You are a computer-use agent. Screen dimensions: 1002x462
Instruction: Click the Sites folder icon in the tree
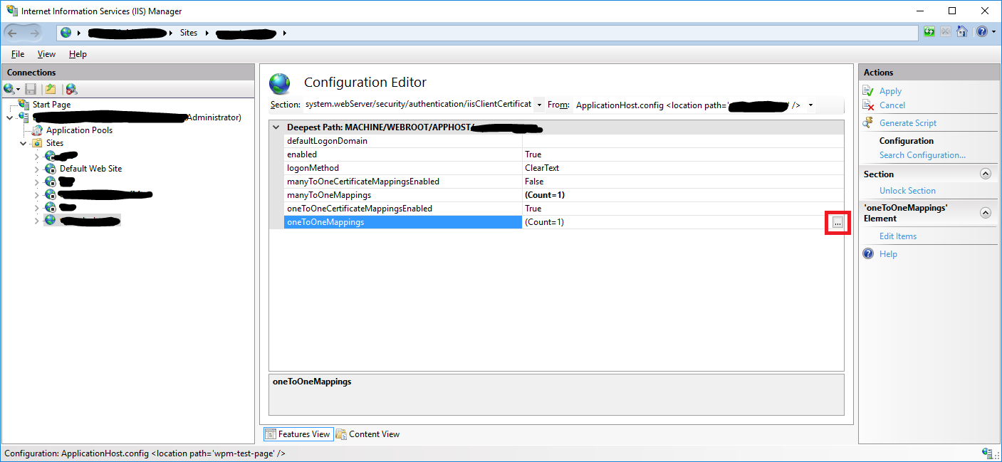[36, 143]
